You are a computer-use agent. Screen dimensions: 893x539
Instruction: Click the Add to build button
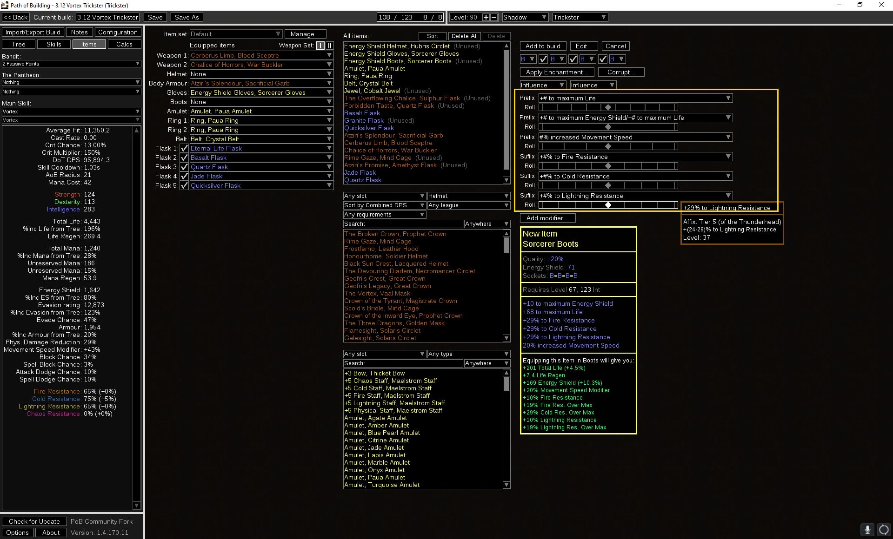coord(543,46)
